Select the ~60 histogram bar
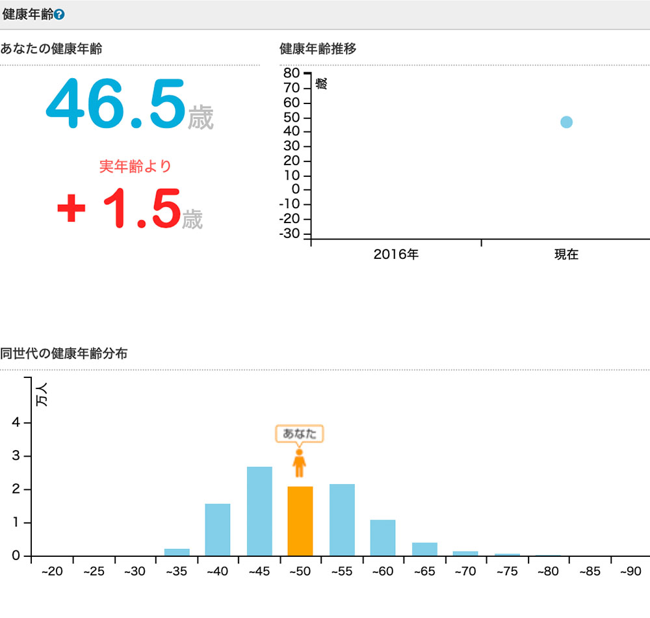The height and width of the screenshot is (618, 650). (383, 537)
